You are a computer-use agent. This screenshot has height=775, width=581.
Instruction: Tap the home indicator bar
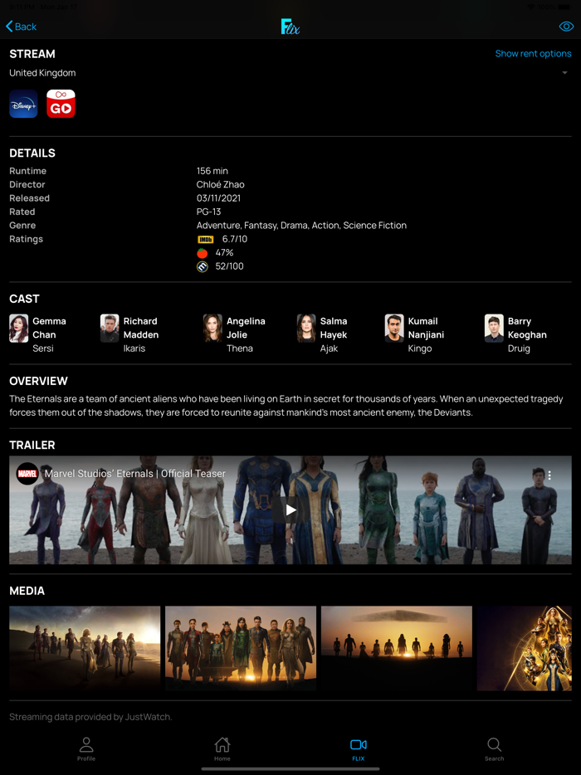(x=290, y=769)
